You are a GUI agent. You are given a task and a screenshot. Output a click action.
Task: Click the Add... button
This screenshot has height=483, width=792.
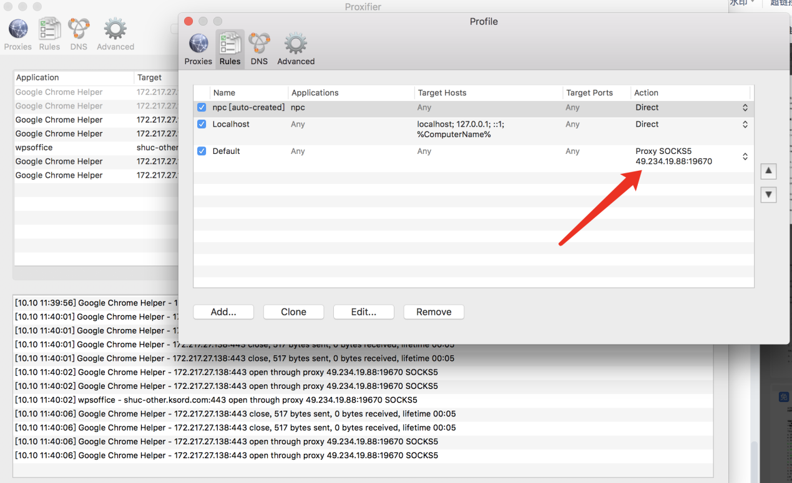[x=223, y=312]
